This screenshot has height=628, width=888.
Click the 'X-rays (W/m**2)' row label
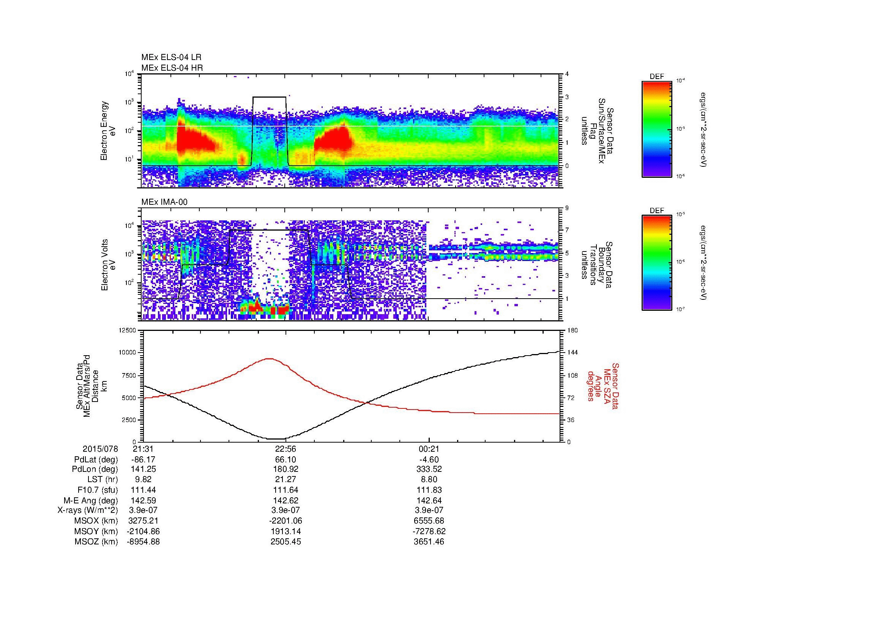click(88, 510)
